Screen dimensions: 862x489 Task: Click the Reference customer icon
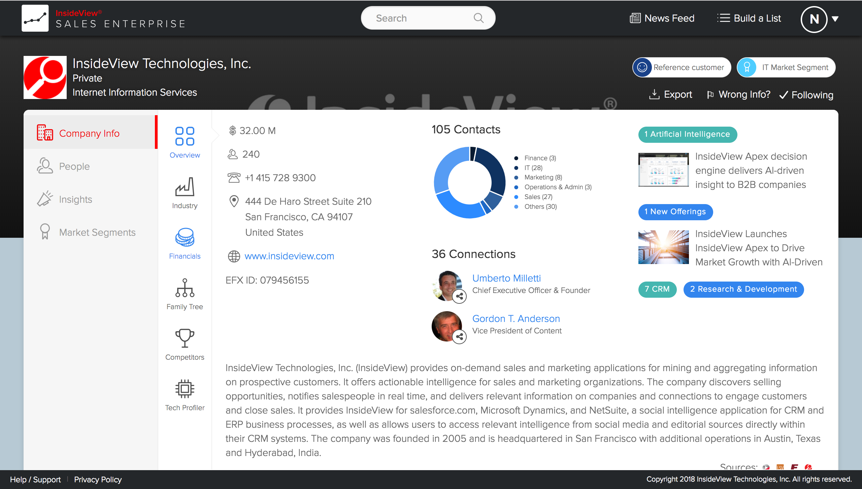[x=642, y=67]
